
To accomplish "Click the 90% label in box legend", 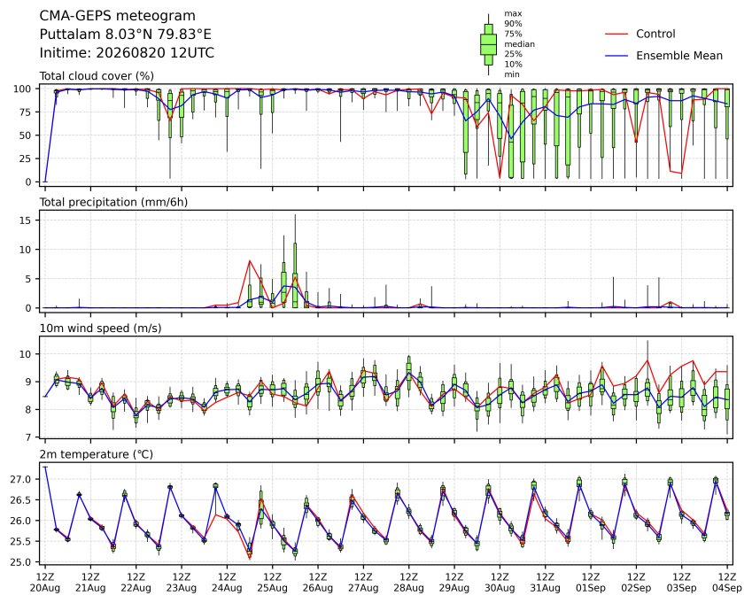I will (x=513, y=24).
